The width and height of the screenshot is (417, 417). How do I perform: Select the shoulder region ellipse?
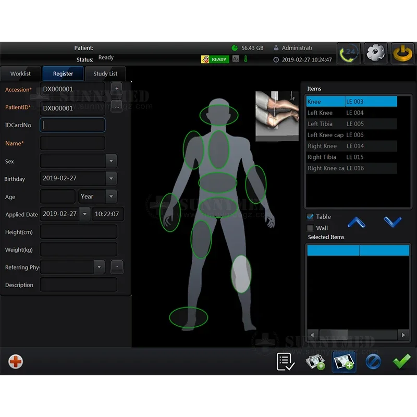[193, 150]
